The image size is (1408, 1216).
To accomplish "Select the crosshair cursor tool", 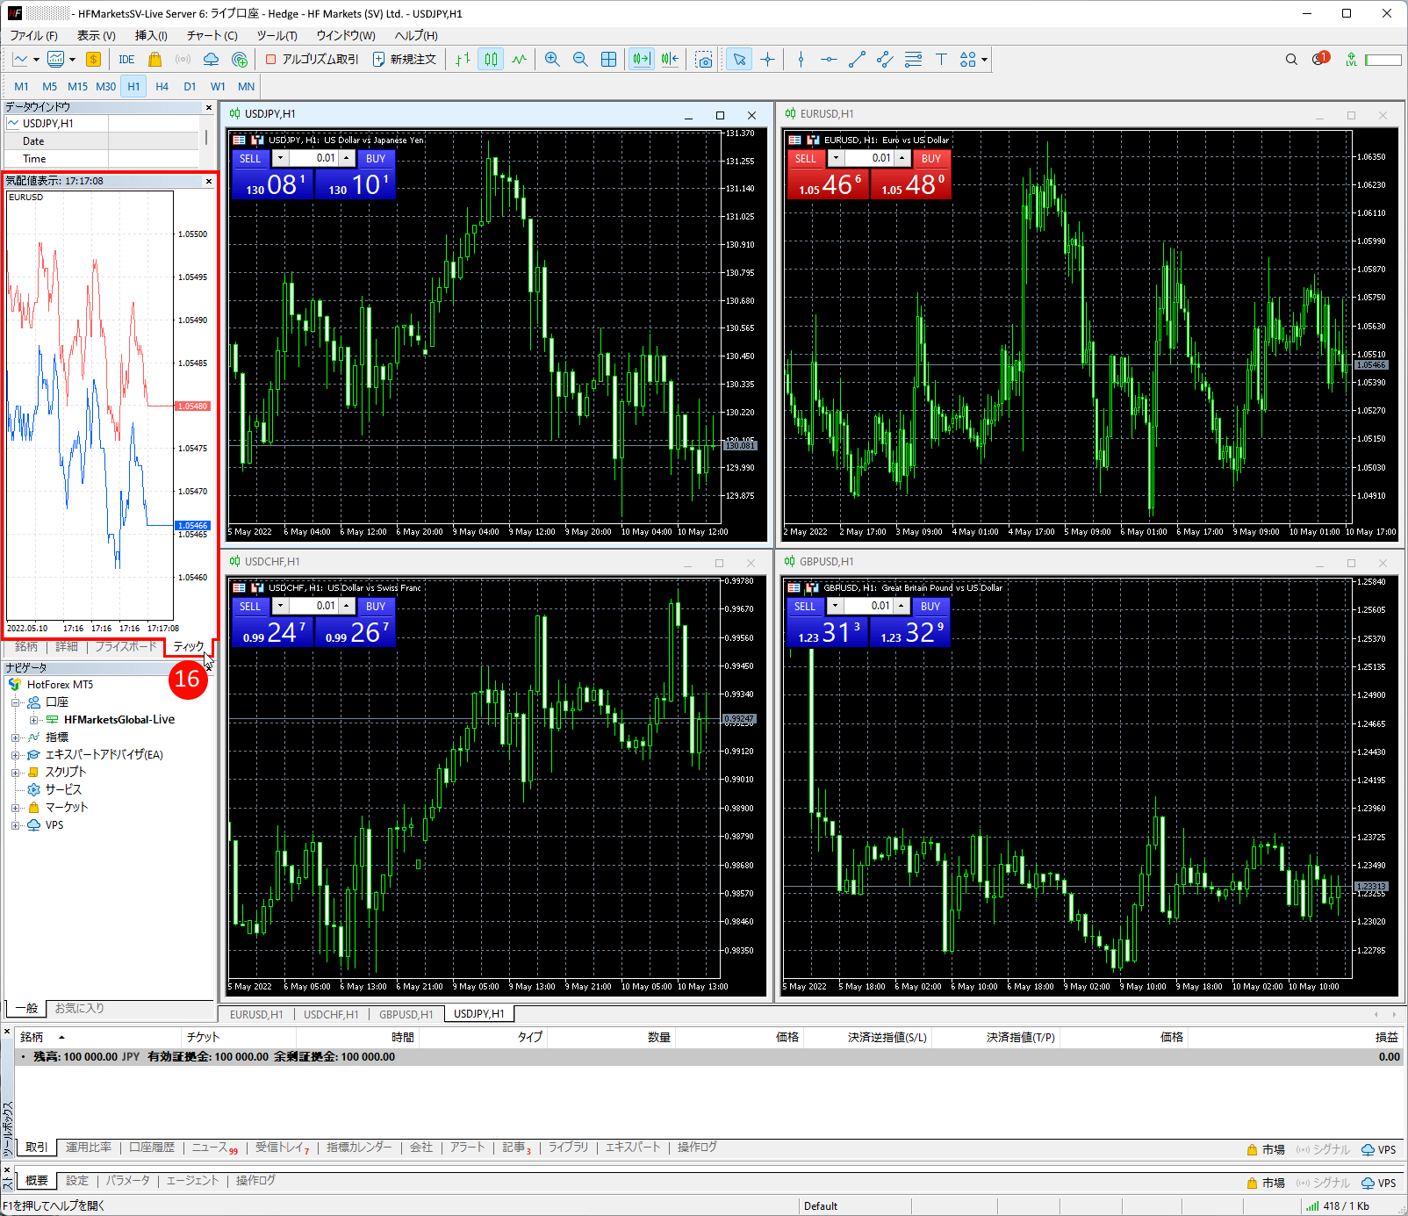I will [768, 60].
